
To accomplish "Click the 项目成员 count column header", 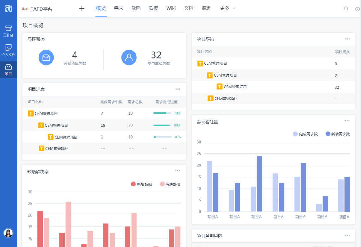I will [342, 52].
